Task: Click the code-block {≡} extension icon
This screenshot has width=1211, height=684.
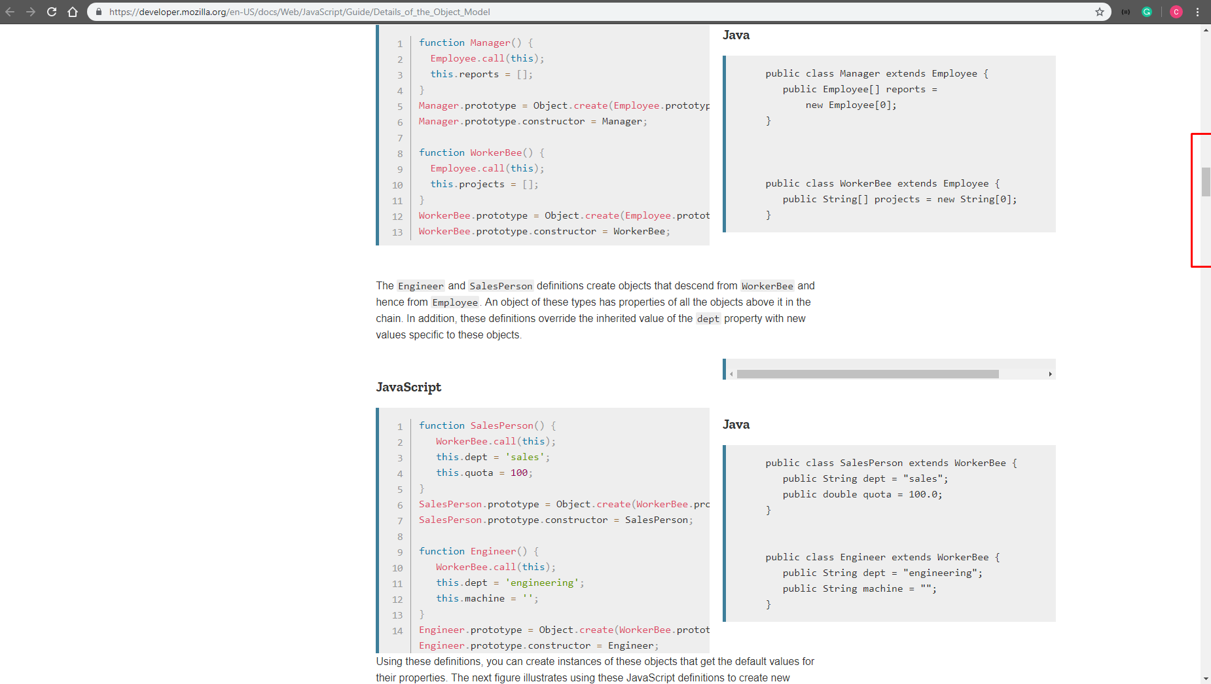Action: pyautogui.click(x=1124, y=11)
